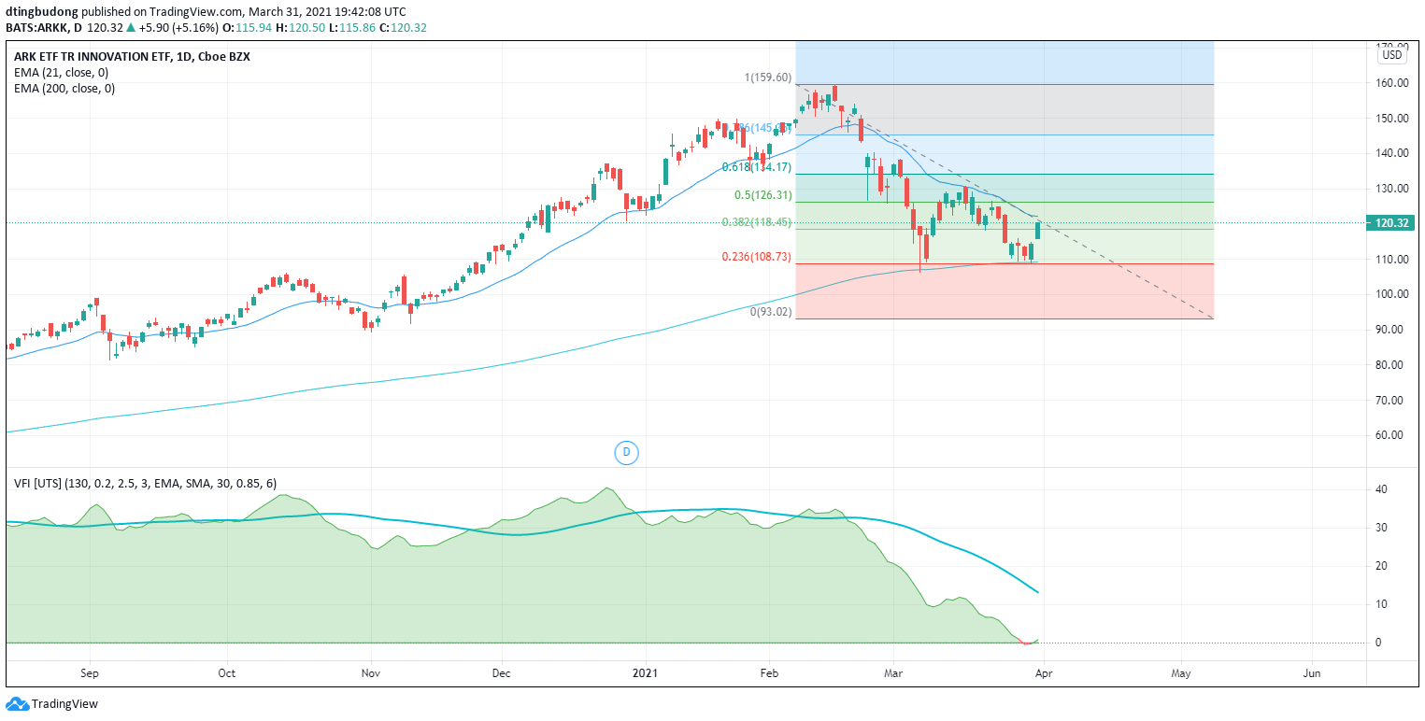Image resolution: width=1425 pixels, height=721 pixels.
Task: Click the VFI [UTS] indicator legend
Action: click(145, 483)
